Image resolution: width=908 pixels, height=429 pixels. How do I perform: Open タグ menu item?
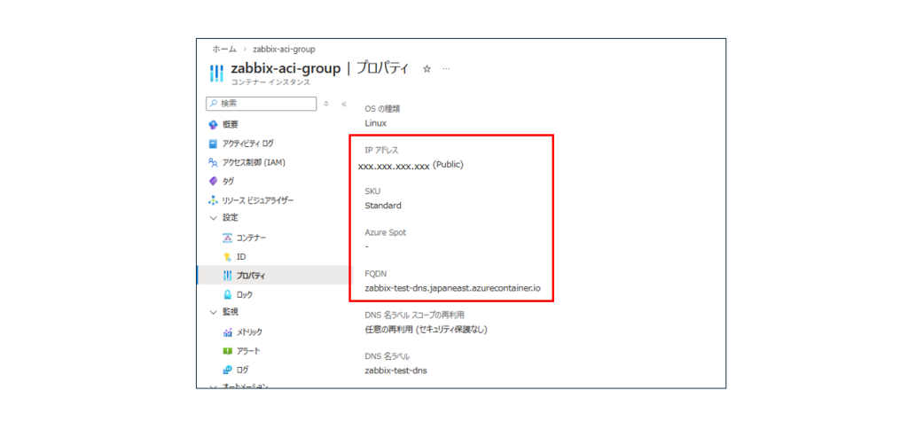[x=228, y=181]
